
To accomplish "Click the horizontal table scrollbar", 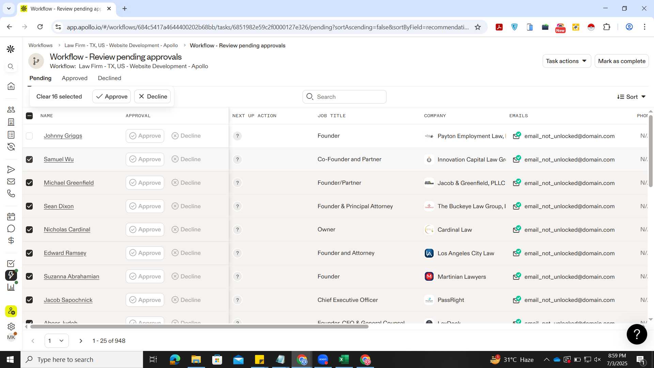I will point(199,327).
